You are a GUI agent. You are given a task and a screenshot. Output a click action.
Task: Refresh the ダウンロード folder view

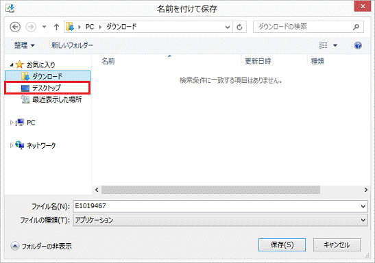click(x=239, y=27)
